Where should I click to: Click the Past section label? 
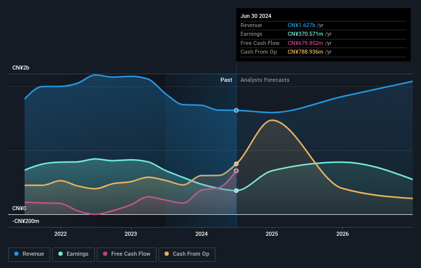[226, 80]
